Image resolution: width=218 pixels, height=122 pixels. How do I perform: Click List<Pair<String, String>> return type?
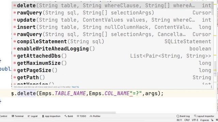[171, 56]
